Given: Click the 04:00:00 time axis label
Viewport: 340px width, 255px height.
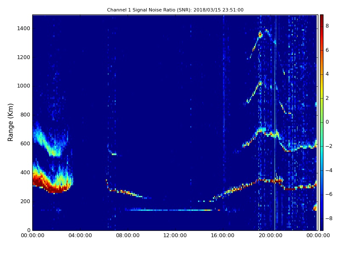Looking at the screenshot, I should (80, 235).
